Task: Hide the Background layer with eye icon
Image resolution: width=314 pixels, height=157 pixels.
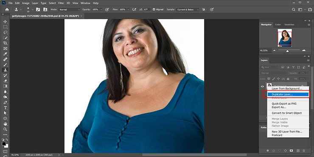Action: [x=262, y=87]
